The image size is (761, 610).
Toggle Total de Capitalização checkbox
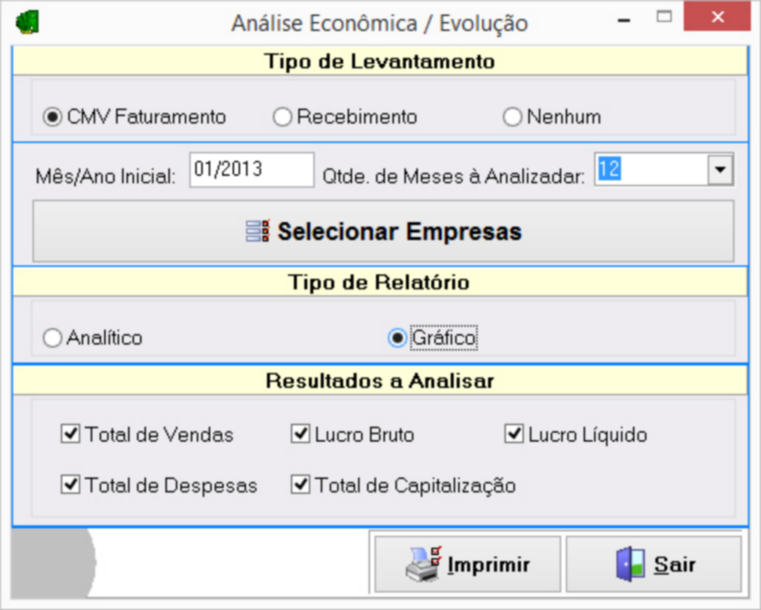(x=300, y=485)
